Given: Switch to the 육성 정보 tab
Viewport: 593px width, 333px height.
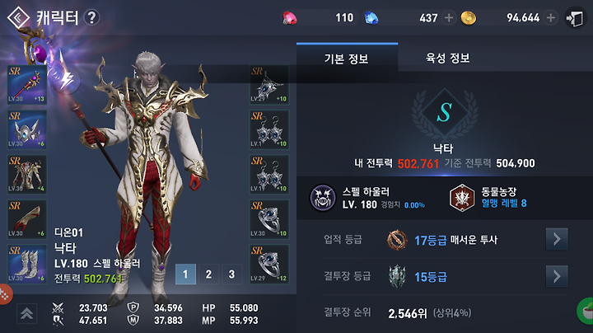Looking at the screenshot, I should click(448, 58).
